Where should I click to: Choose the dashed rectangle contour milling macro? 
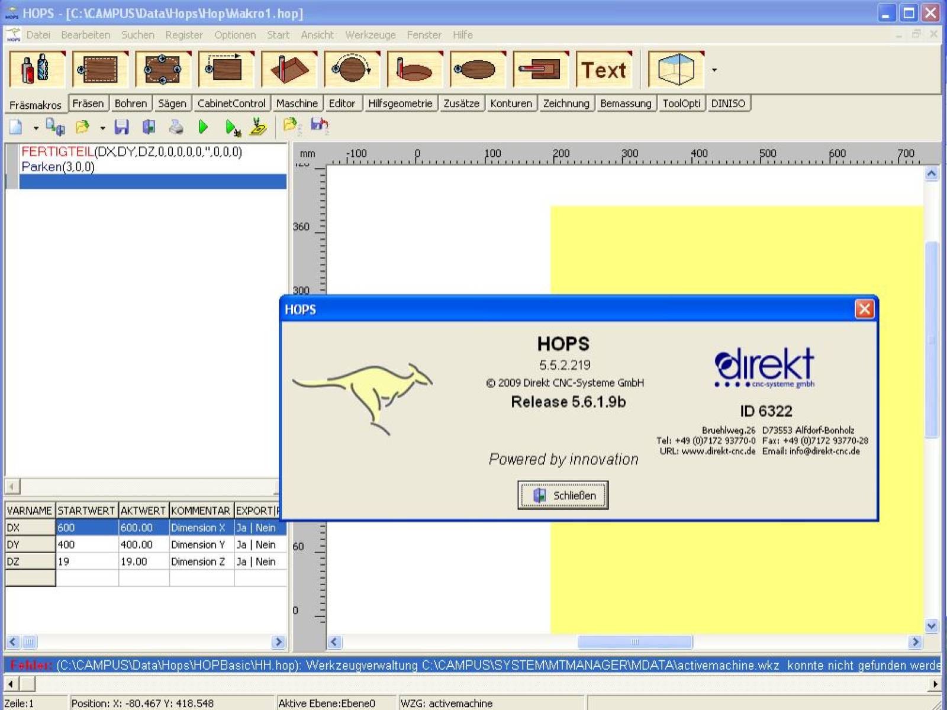tap(100, 69)
